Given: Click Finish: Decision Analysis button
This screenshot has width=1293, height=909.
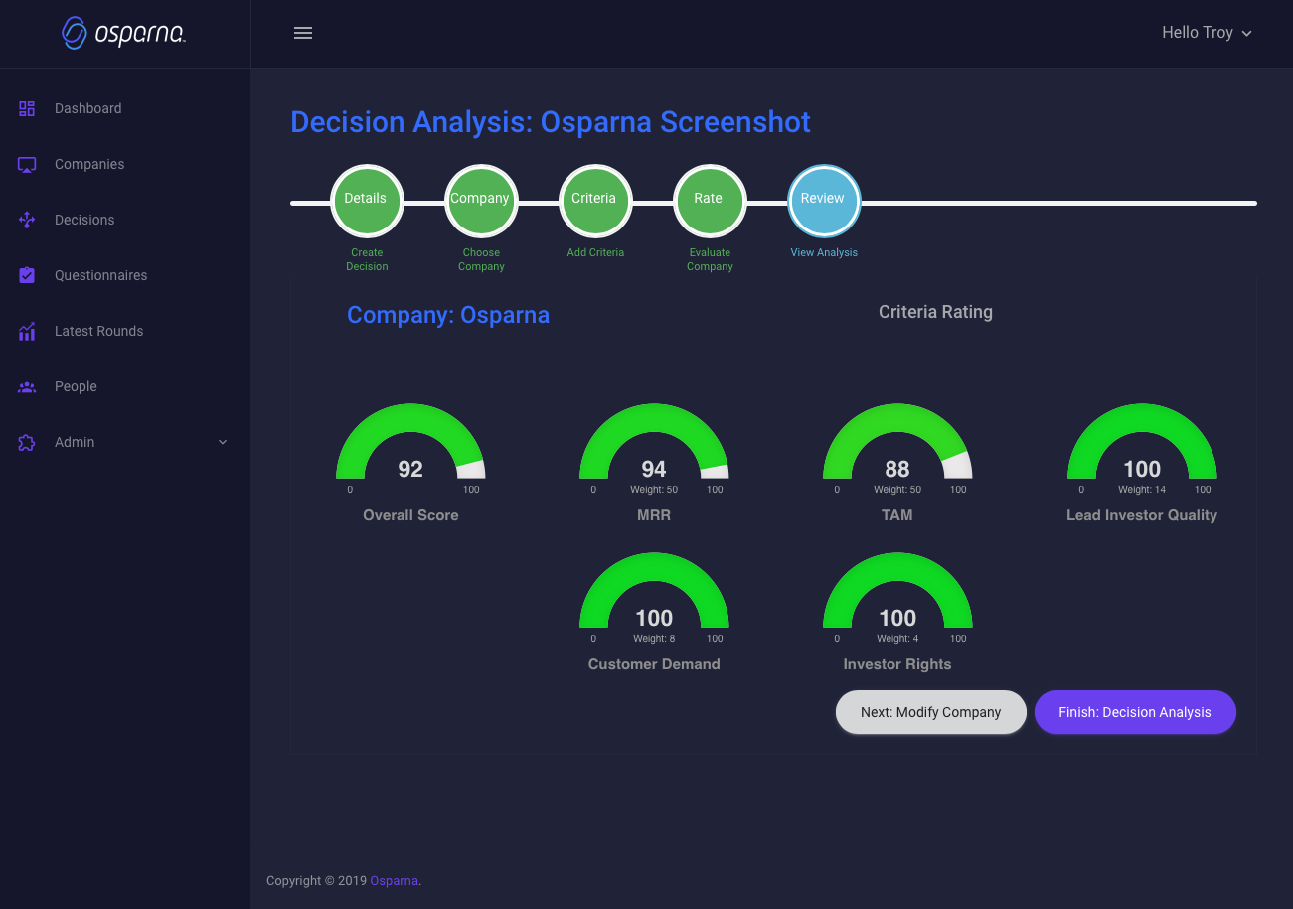Looking at the screenshot, I should [x=1135, y=712].
